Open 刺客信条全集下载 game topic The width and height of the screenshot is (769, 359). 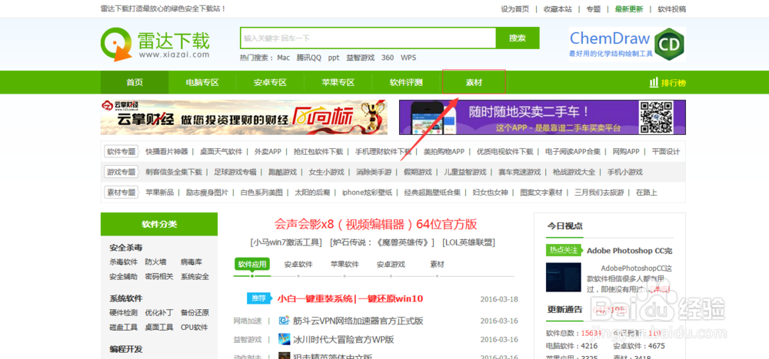click(x=174, y=172)
